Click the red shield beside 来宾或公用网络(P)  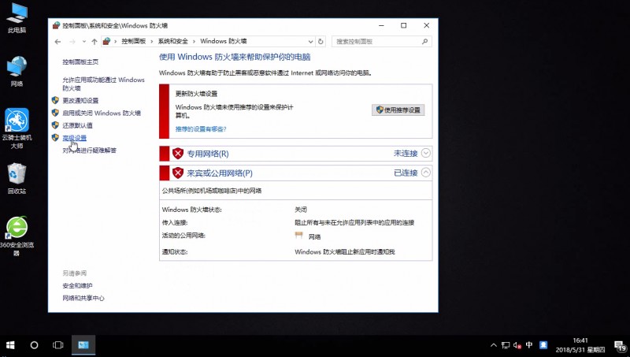(x=178, y=173)
